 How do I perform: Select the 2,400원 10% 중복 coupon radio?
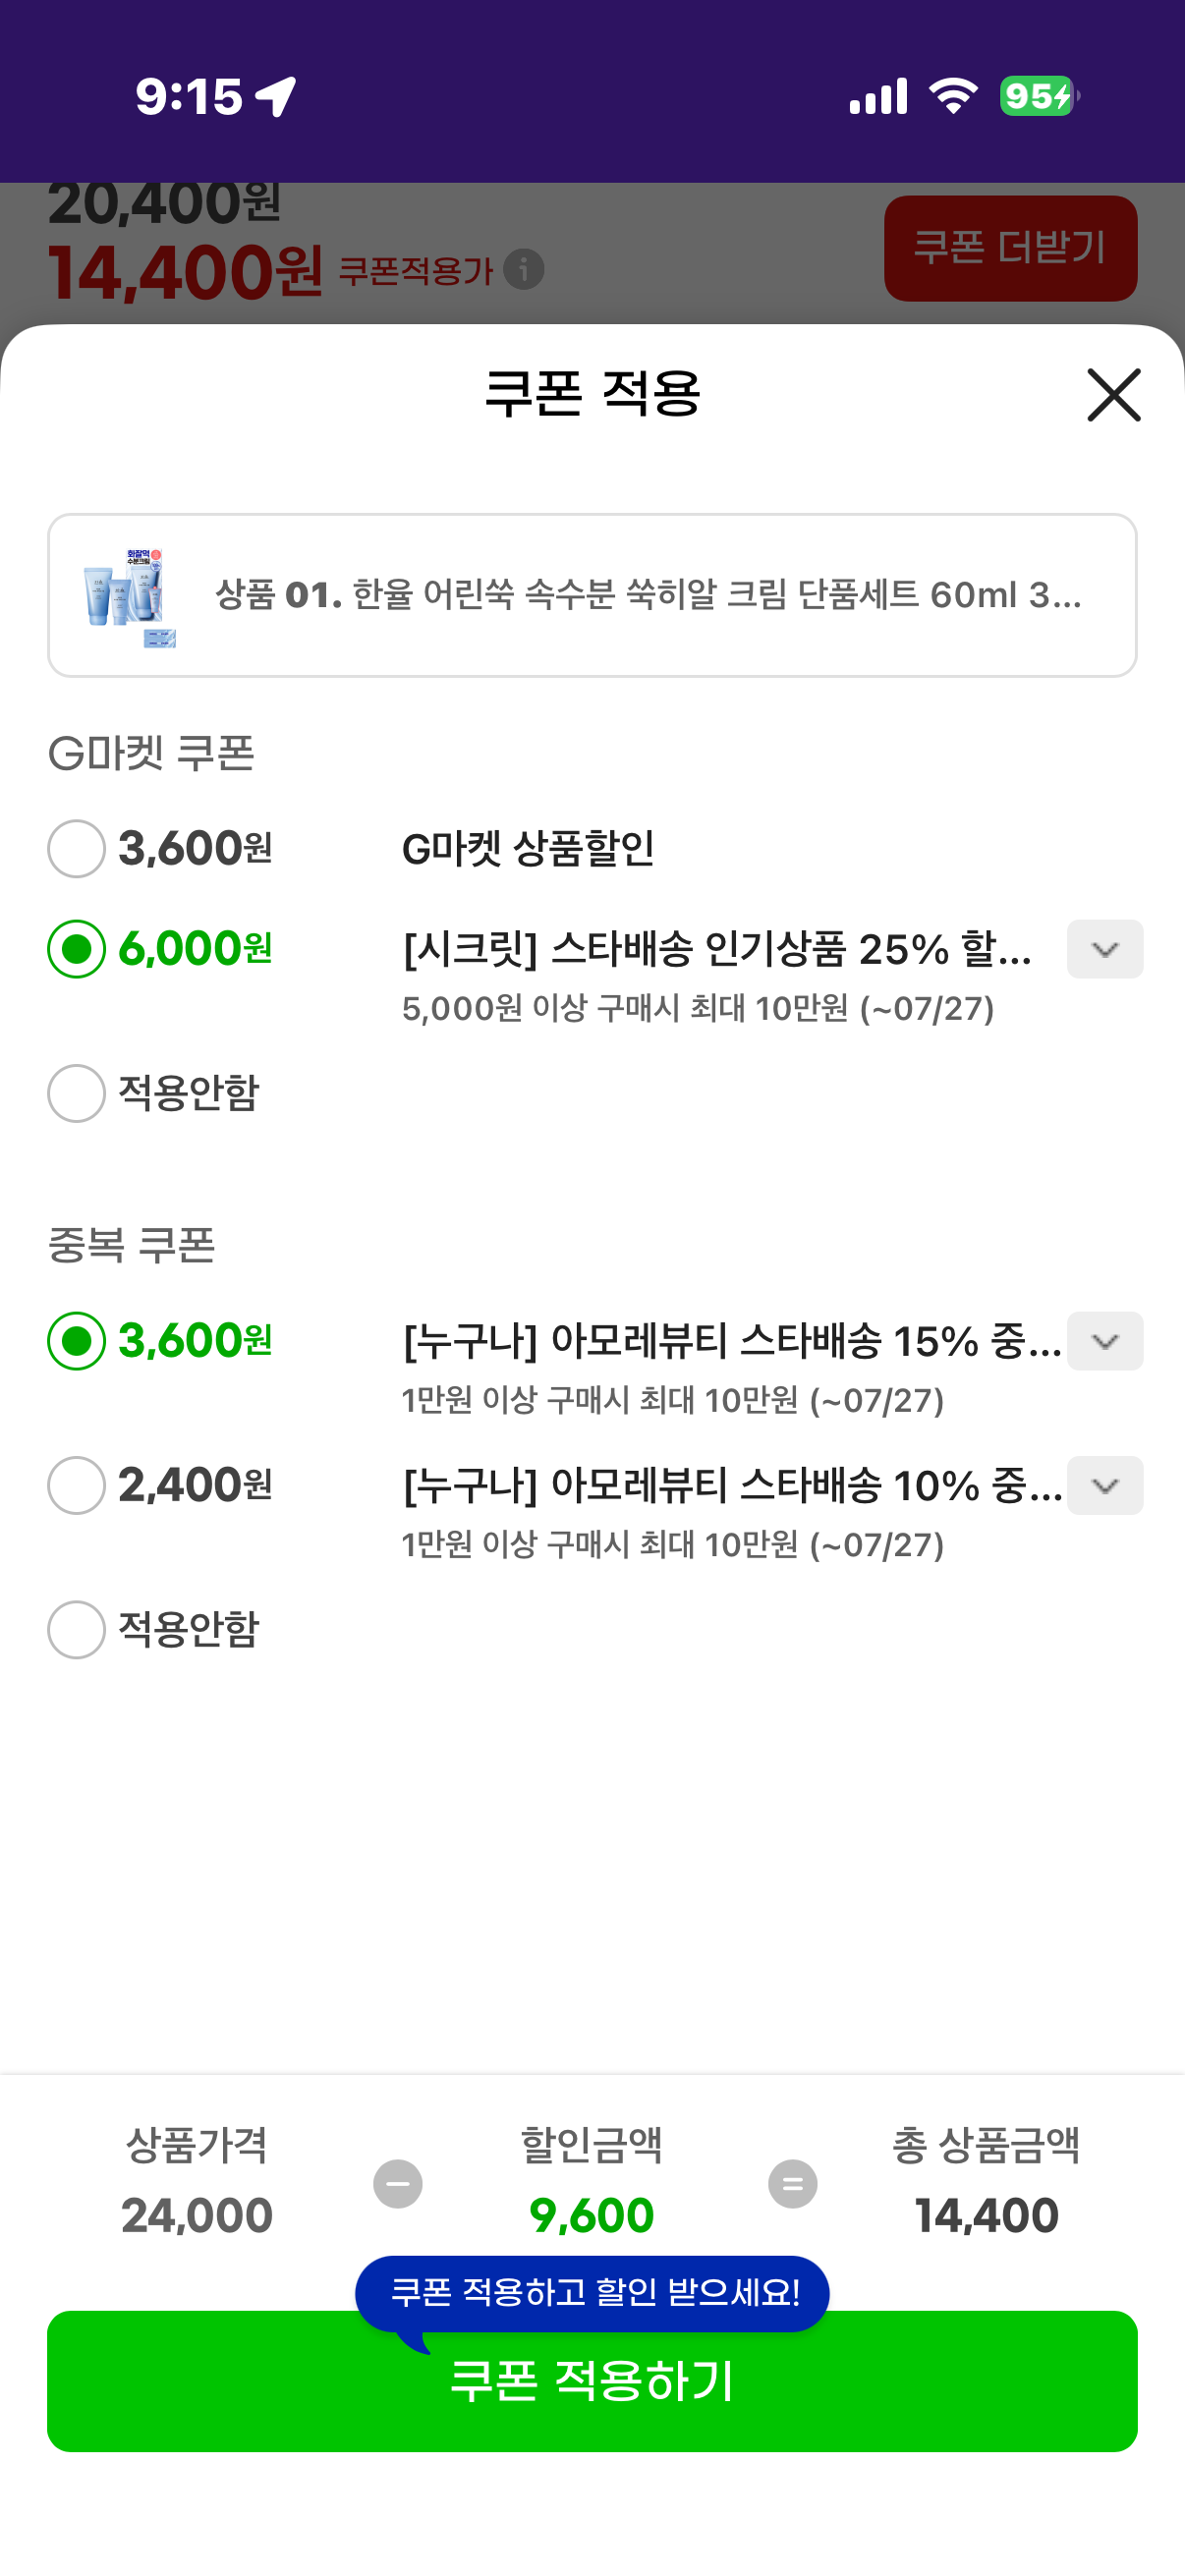(76, 1485)
